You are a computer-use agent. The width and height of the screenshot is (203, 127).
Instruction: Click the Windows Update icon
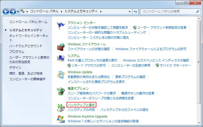(x=61, y=75)
